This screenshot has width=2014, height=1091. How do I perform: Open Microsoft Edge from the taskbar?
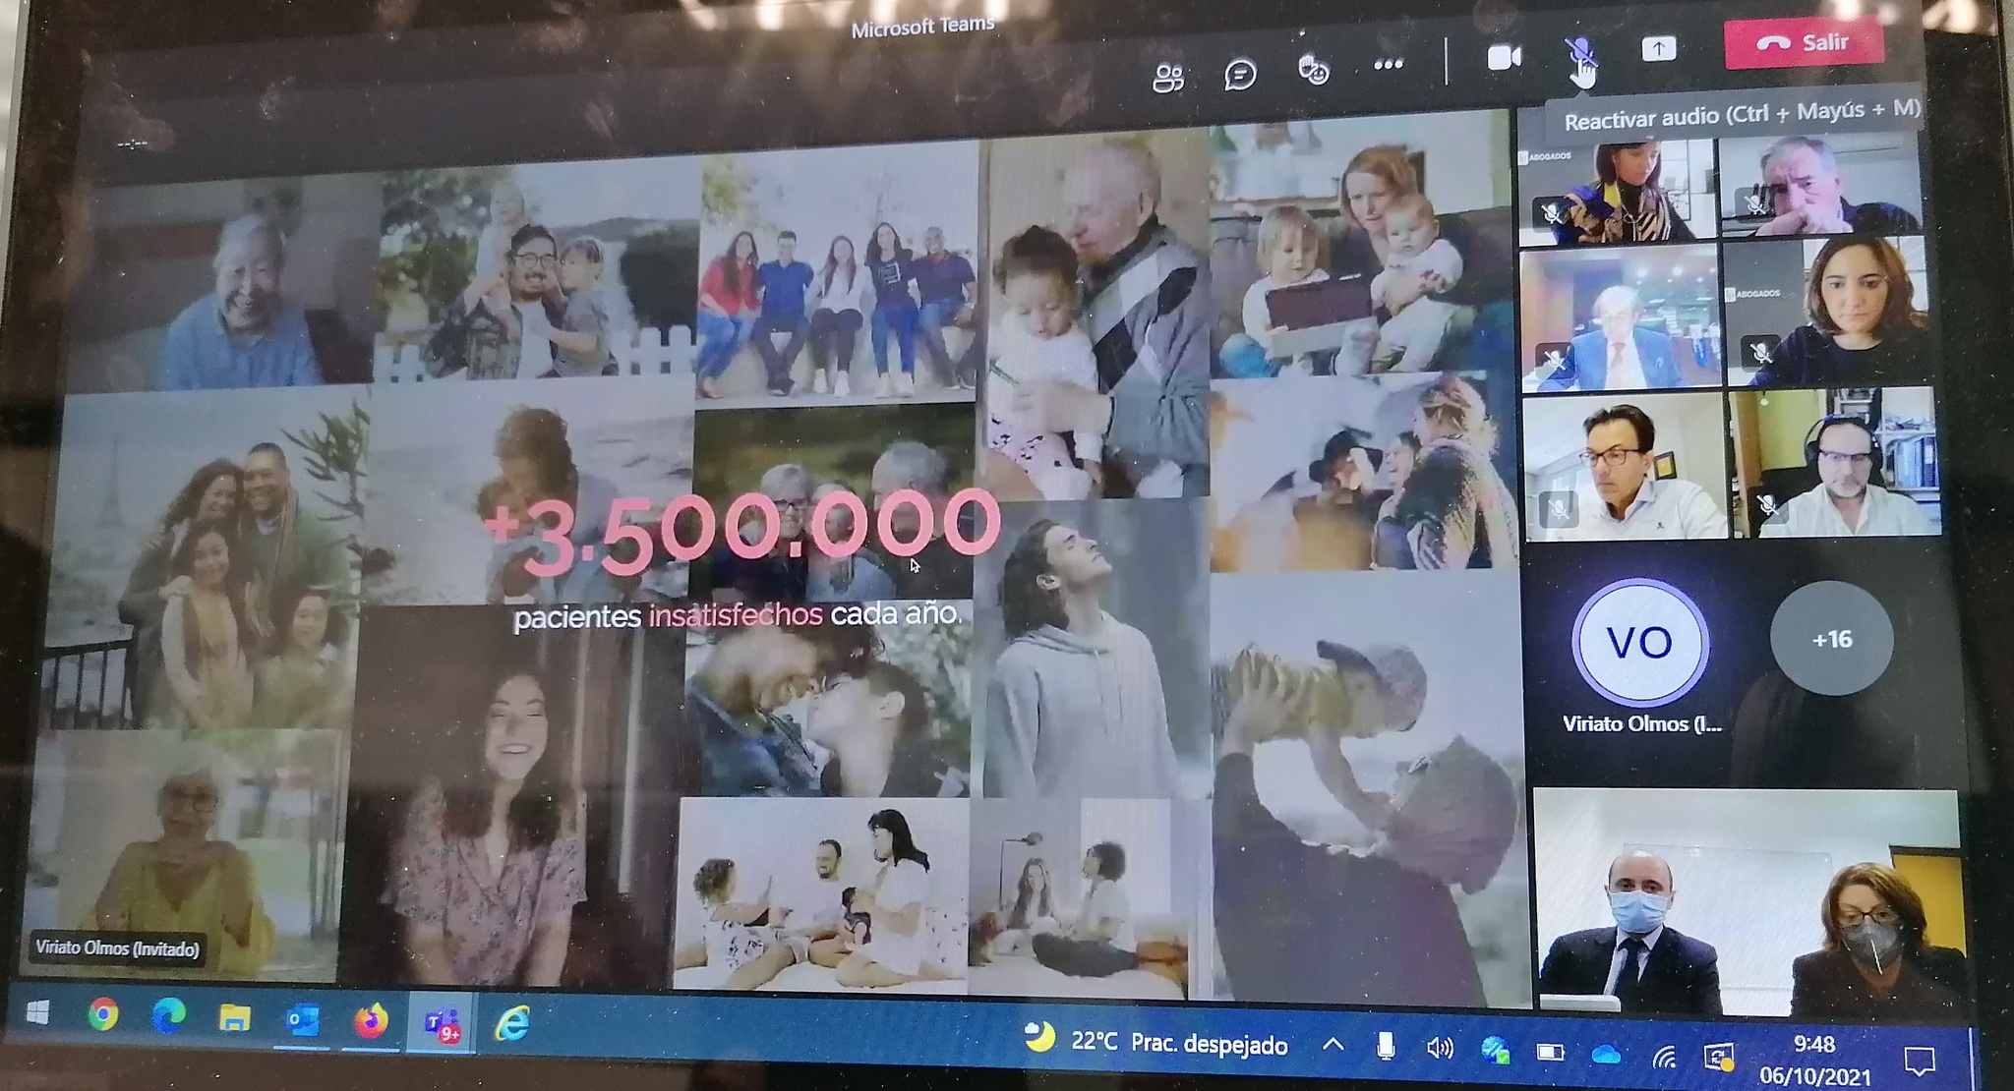(169, 1016)
